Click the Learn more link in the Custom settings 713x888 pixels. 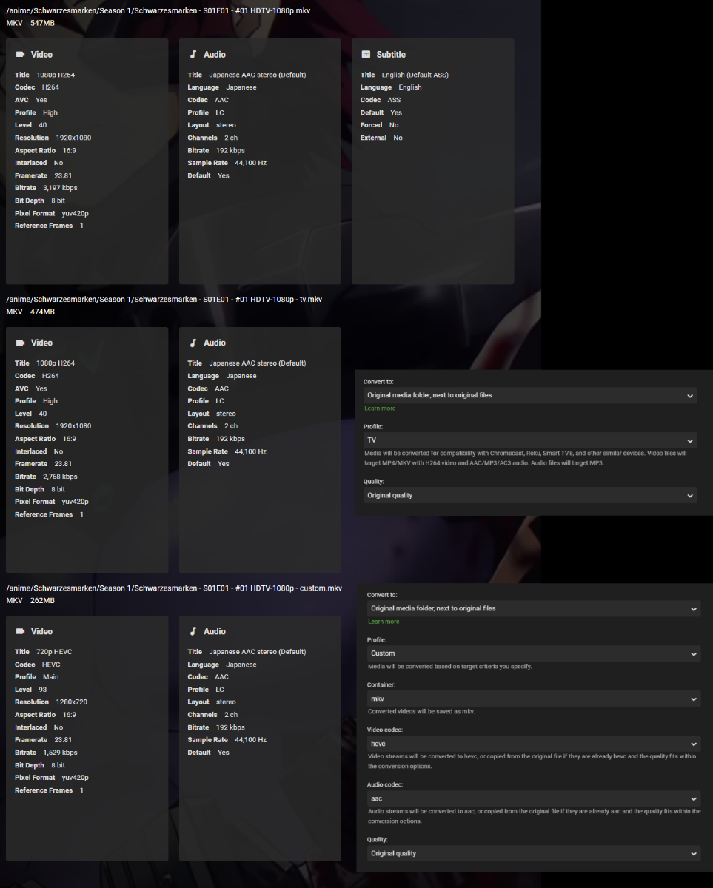[383, 622]
